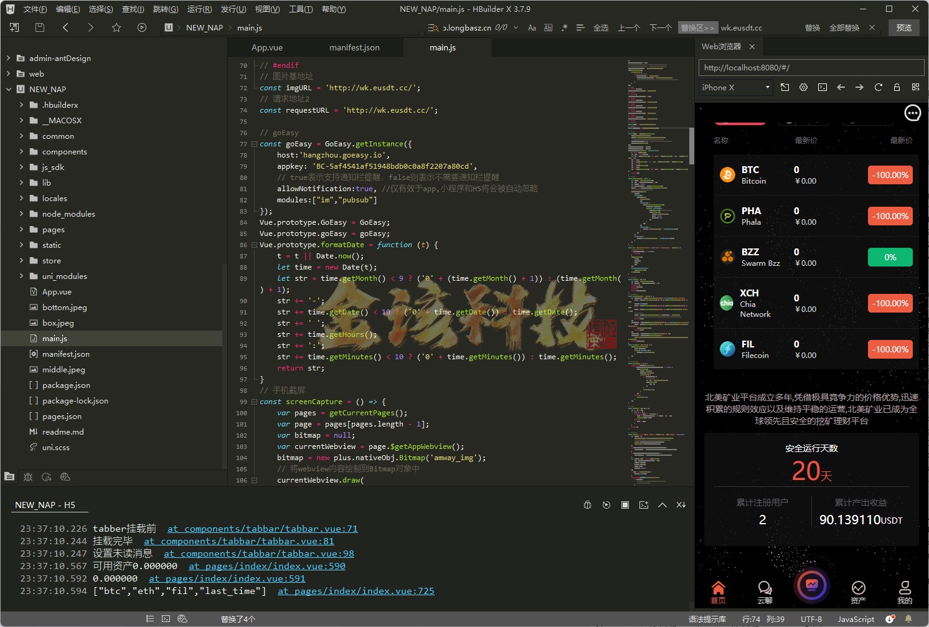Refresh the Web browser preview

[878, 87]
